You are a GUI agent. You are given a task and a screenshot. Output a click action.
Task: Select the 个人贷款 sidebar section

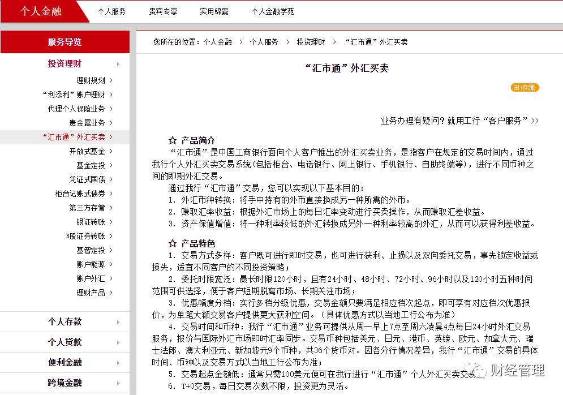[x=65, y=342]
